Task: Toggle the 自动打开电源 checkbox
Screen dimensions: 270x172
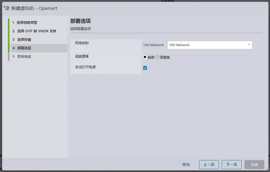Action: tap(145, 68)
